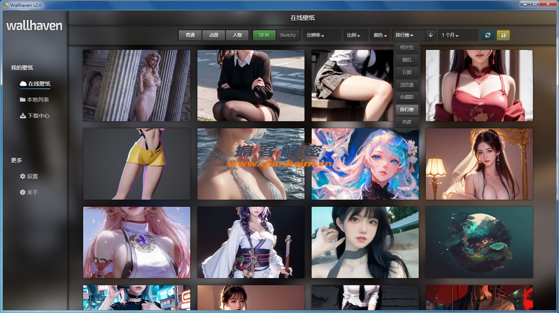Click the cloud icon beside 在线壁纸
This screenshot has width=559, height=313.
23,83
